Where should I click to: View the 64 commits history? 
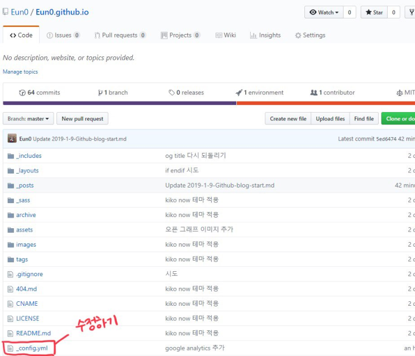[x=40, y=93]
